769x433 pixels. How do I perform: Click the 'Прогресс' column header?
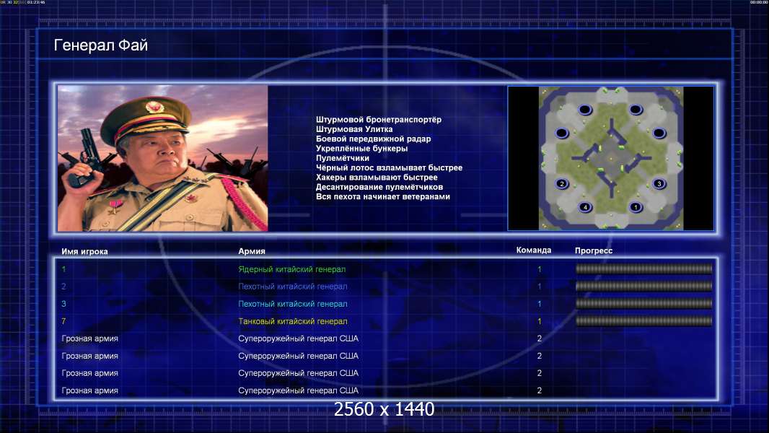pyautogui.click(x=594, y=250)
